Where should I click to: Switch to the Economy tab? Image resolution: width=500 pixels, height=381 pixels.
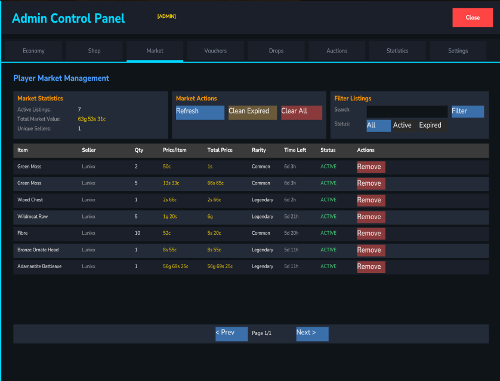tap(34, 51)
